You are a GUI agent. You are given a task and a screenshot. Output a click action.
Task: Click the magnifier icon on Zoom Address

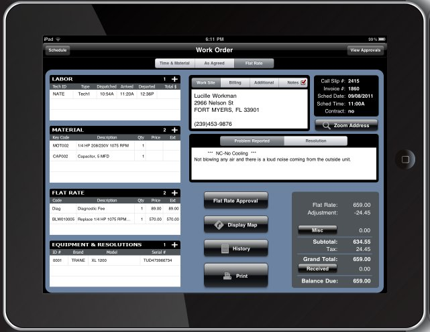click(x=327, y=125)
